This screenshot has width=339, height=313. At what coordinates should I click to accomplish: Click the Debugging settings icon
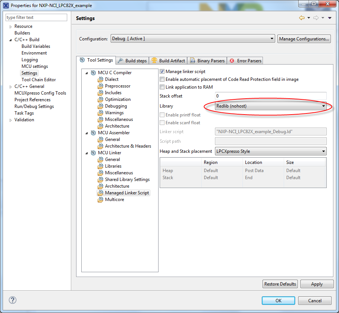click(100, 106)
